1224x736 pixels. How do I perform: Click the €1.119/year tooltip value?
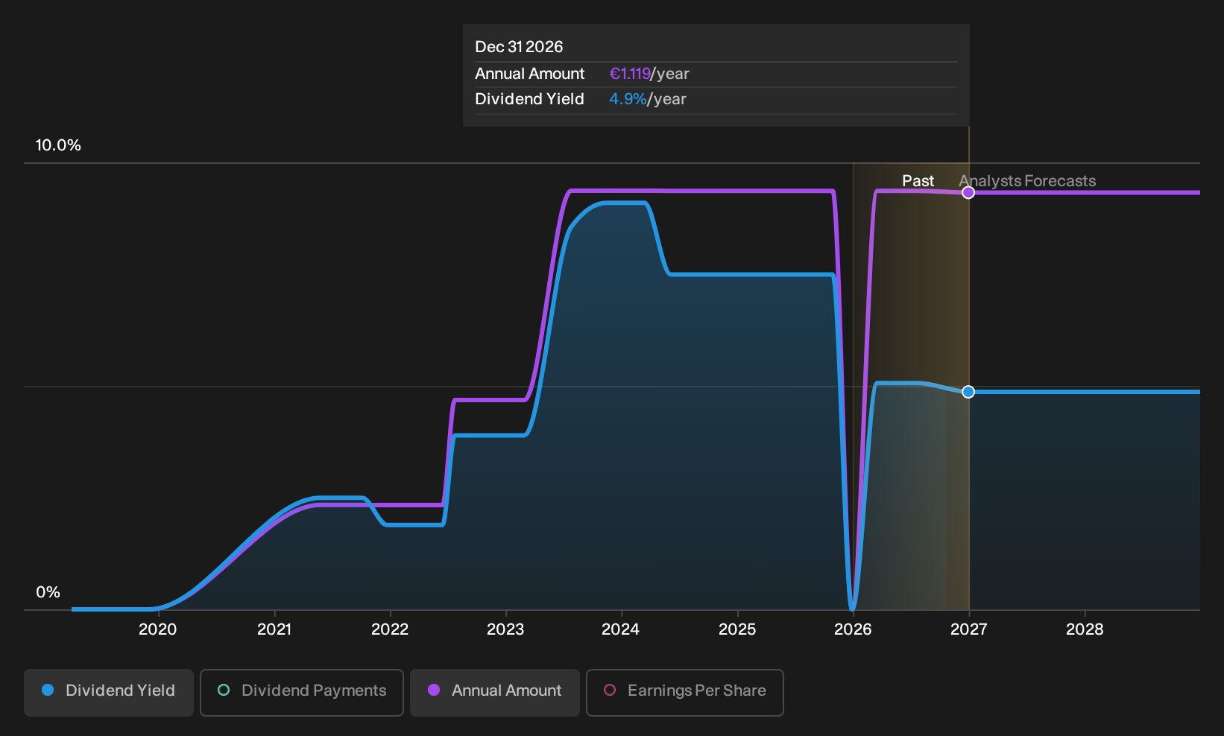(649, 74)
